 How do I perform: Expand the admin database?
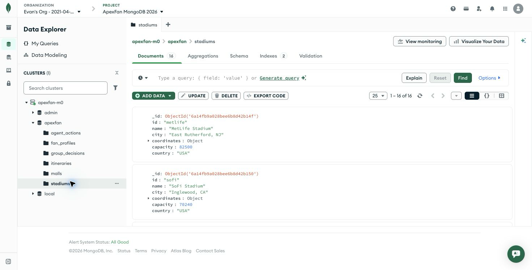click(x=33, y=113)
